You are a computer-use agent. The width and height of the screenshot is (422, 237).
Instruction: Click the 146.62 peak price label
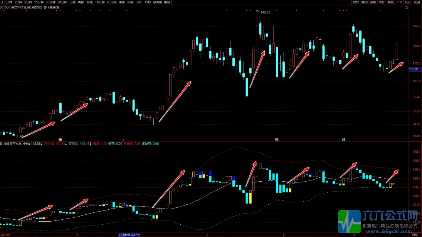265,12
